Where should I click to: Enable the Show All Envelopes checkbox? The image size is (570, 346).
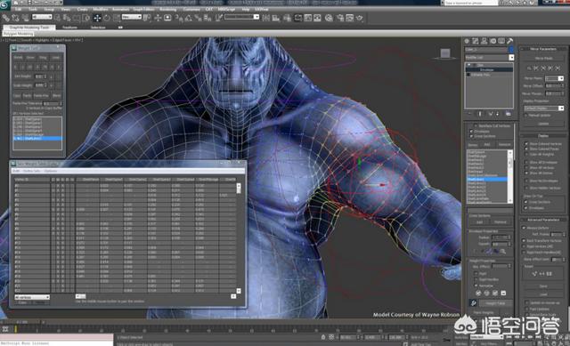pyautogui.click(x=526, y=162)
